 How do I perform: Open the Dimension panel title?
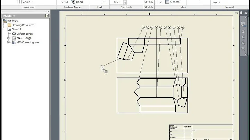click(x=28, y=7)
